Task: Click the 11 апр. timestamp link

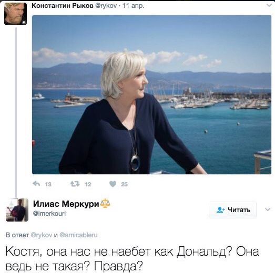Action: [134, 6]
